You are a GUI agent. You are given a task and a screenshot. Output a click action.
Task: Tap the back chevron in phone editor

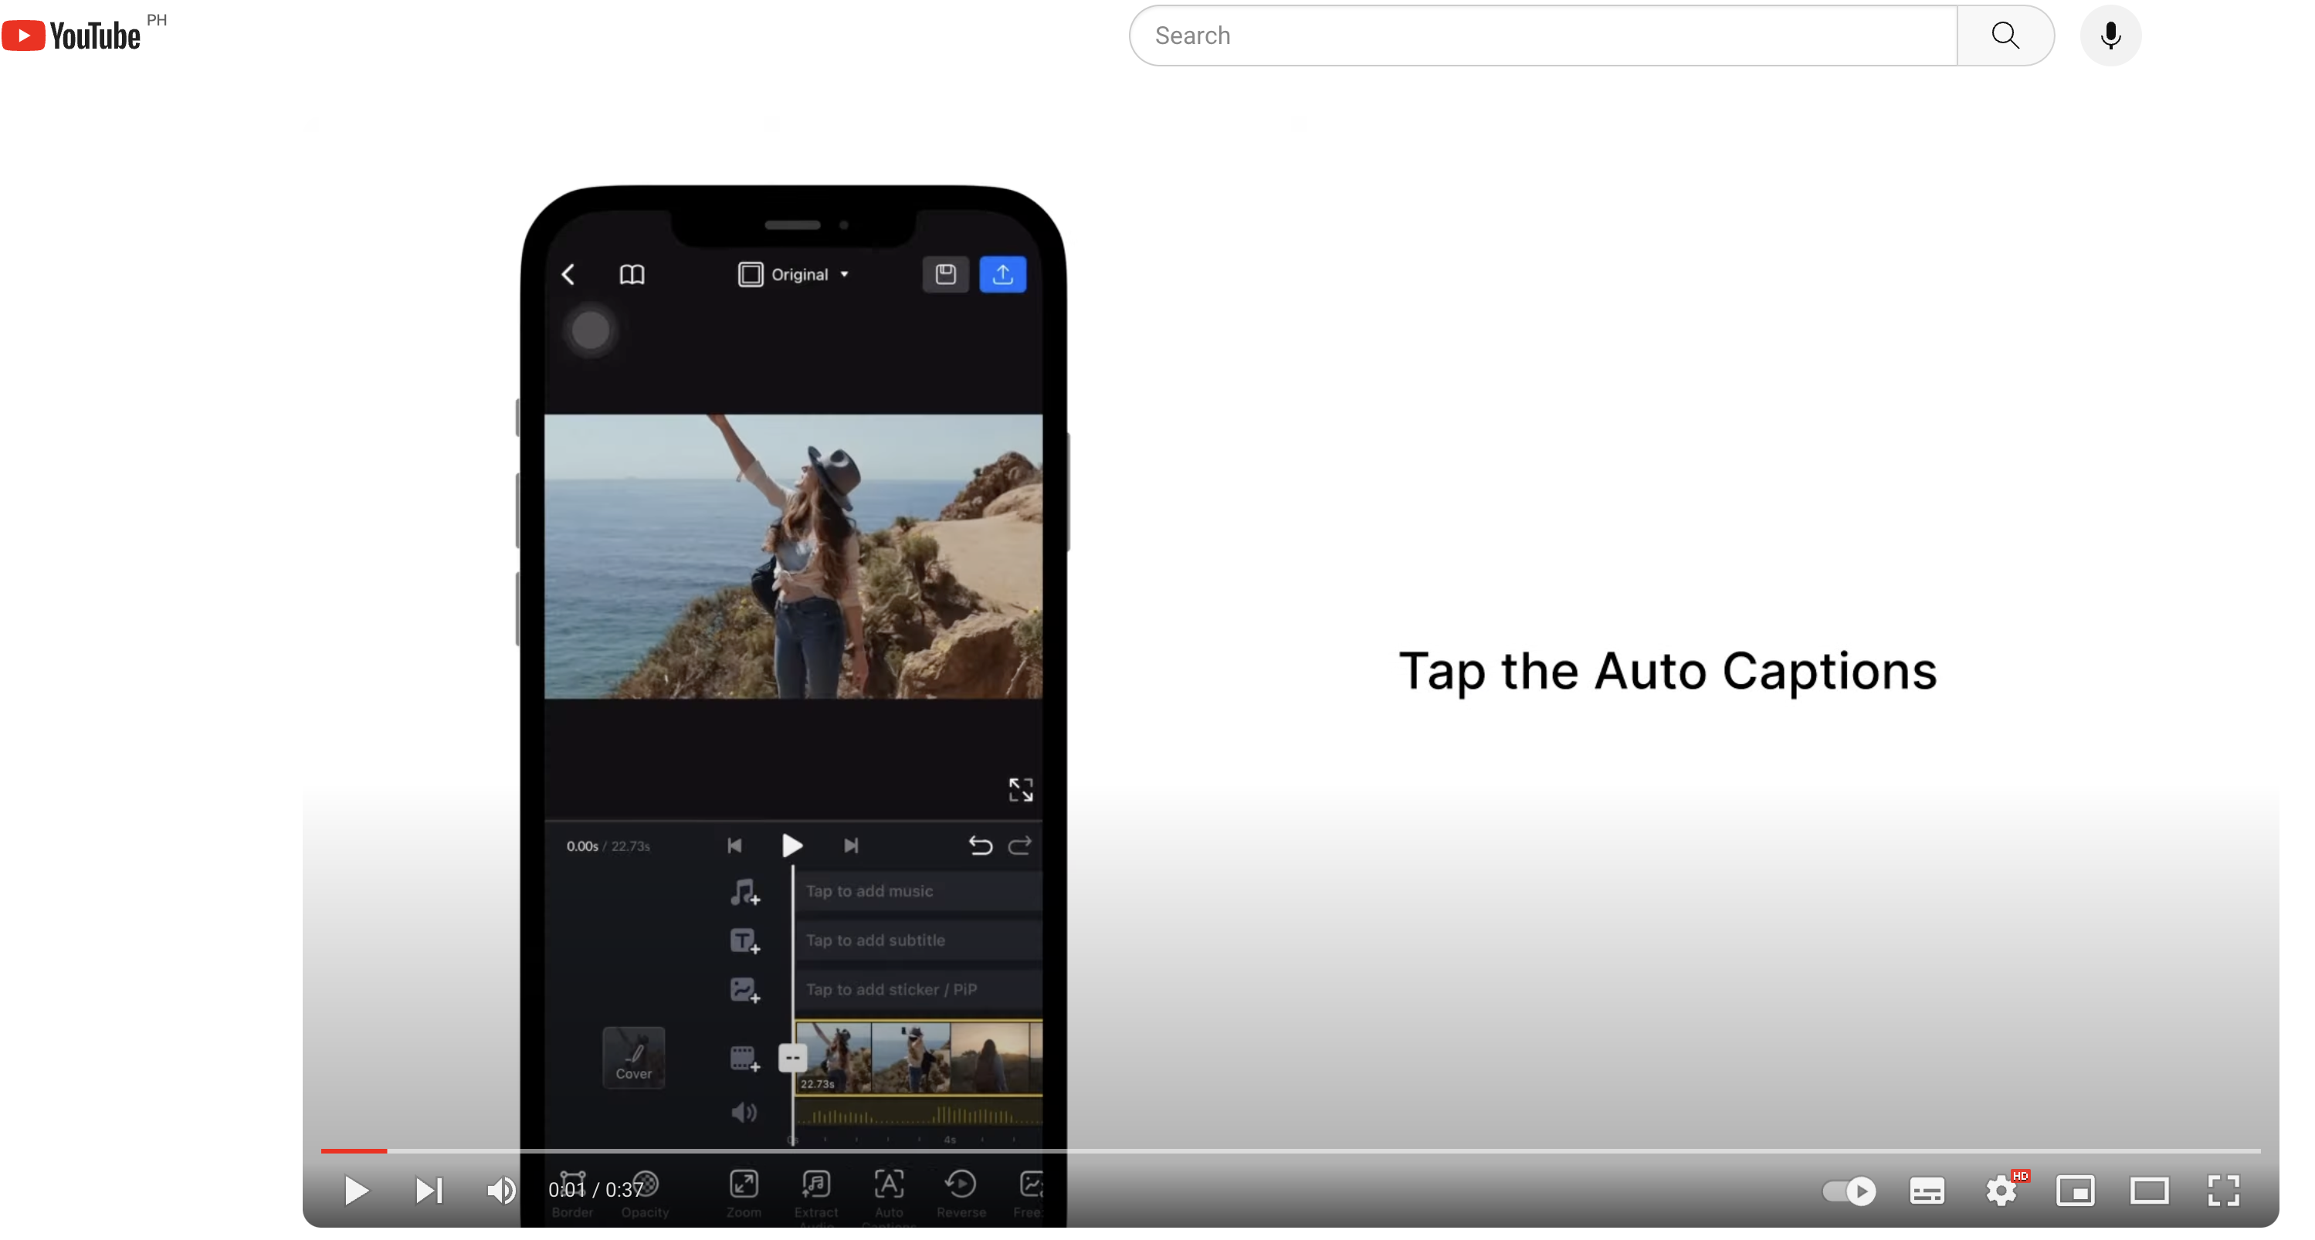point(568,274)
